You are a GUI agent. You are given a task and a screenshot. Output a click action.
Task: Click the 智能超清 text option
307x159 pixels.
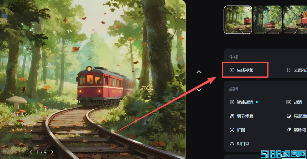tap(245, 102)
